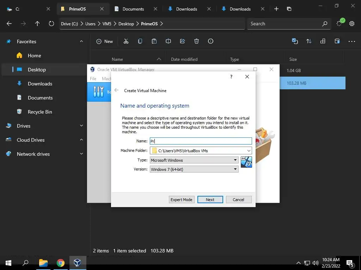Click the search magnifier icon

coord(325,24)
